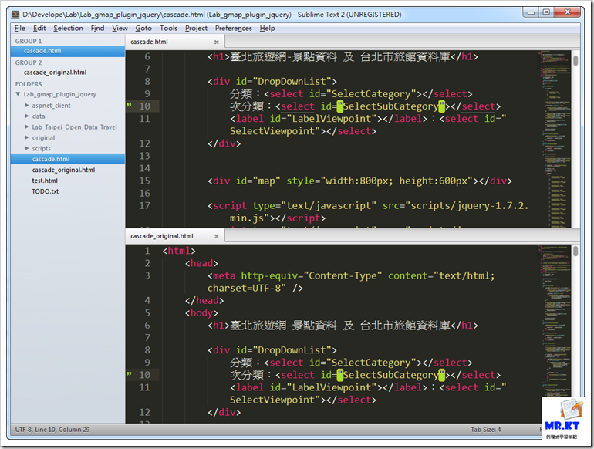Click line number 10 in top pane gutter

pyautogui.click(x=144, y=106)
